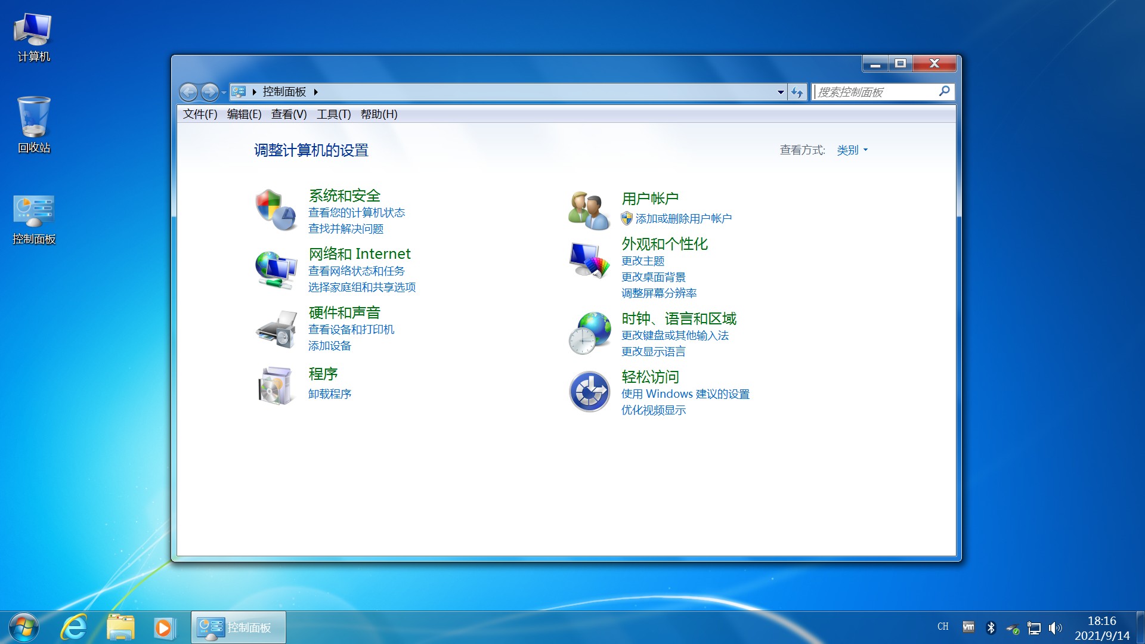Image resolution: width=1145 pixels, height=644 pixels.
Task: Click back navigation arrow button
Action: coord(190,92)
